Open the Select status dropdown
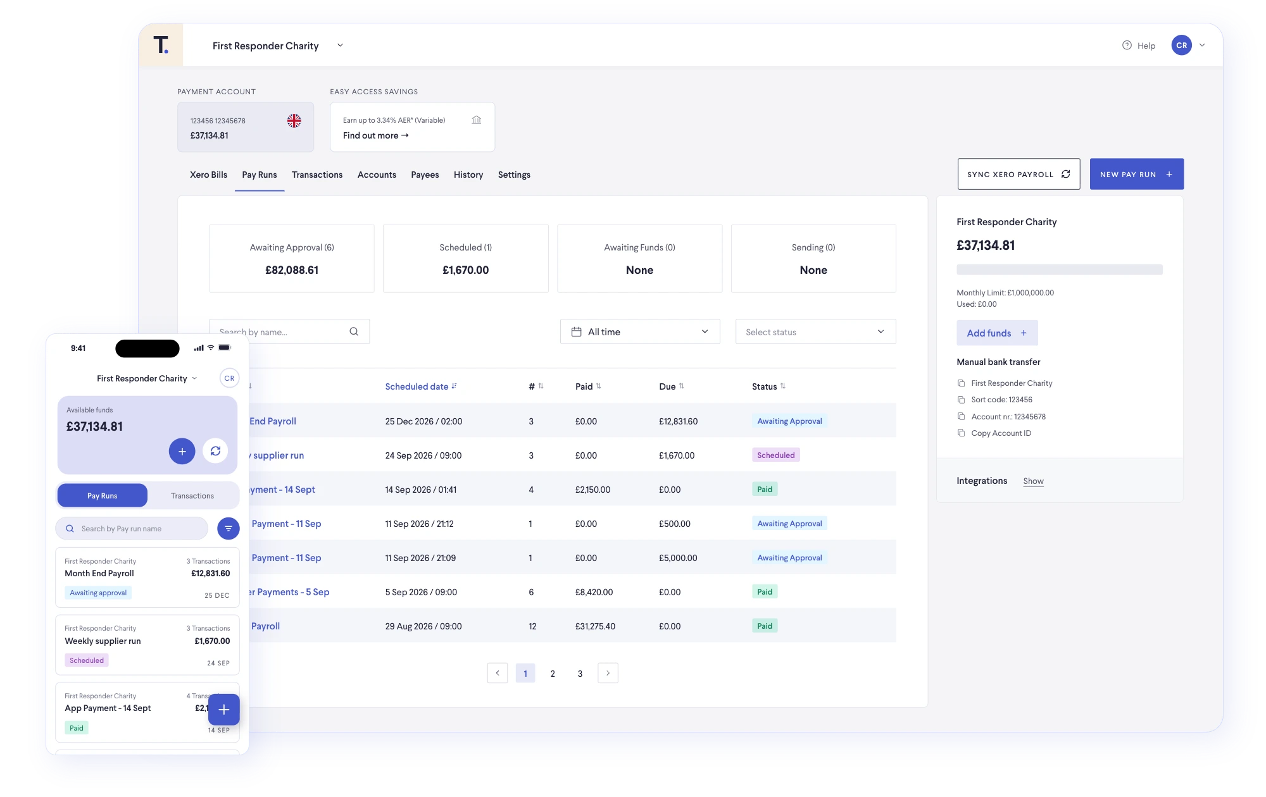 [815, 331]
